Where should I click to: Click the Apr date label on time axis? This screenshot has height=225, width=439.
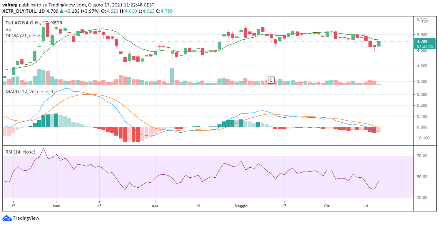(155, 206)
